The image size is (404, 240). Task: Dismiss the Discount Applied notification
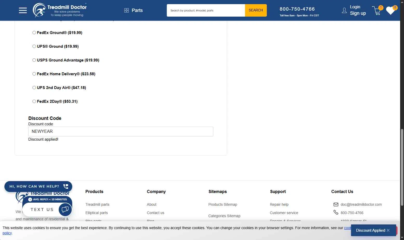point(388,230)
